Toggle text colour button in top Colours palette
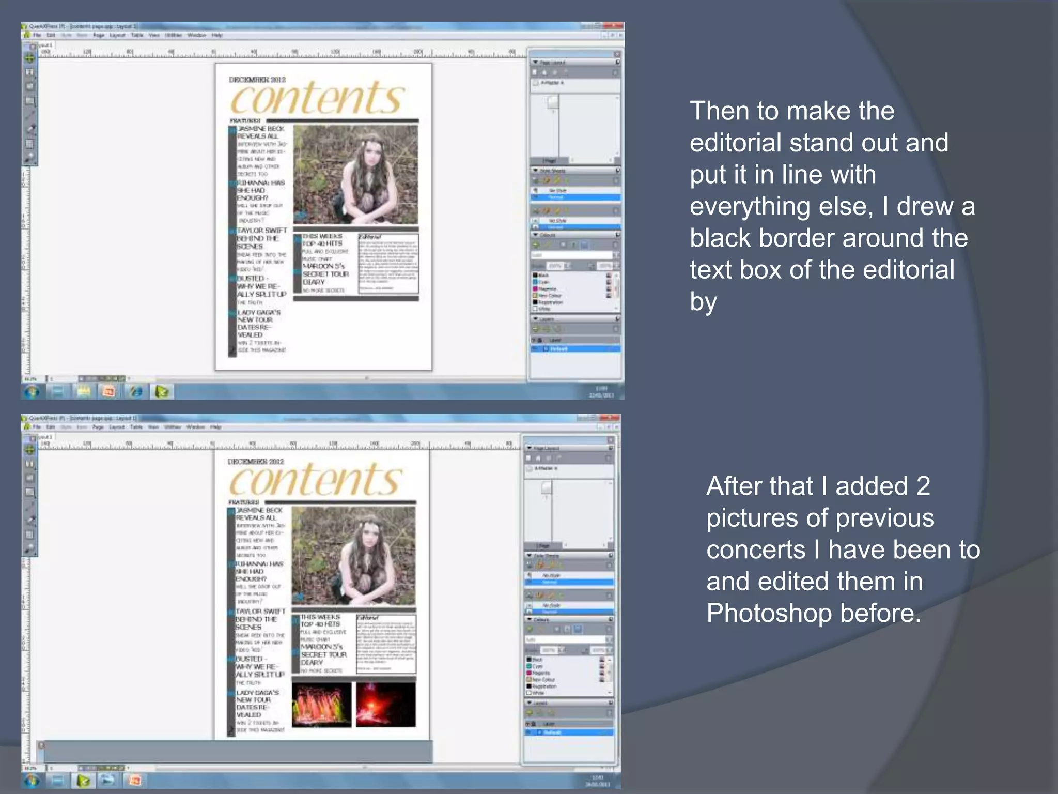Screen dimensions: 1058x794 (x=574, y=245)
